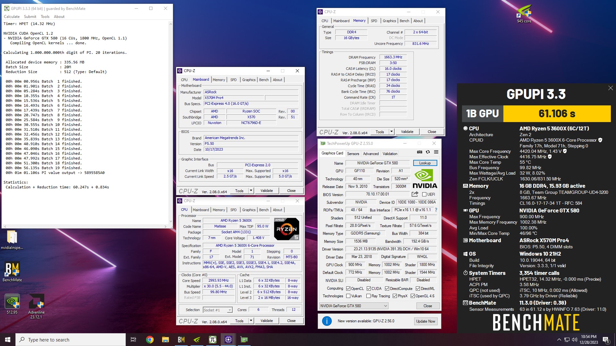Screen dimensions: 616x346
Task: Switch to Validation tab in GPU-Z
Action: [390, 154]
